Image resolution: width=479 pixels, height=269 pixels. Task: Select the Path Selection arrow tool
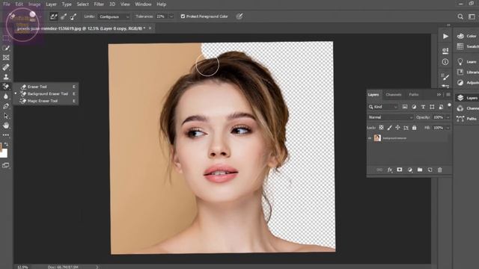click(6, 116)
